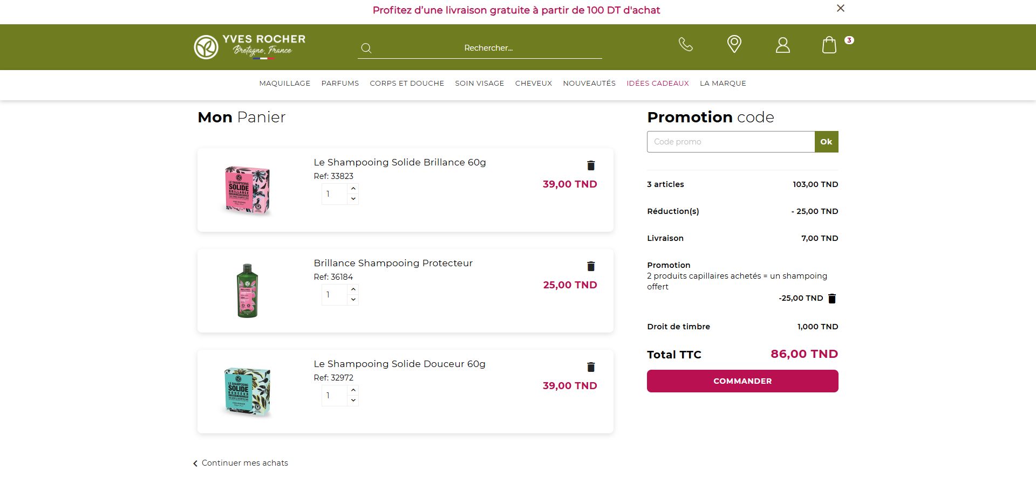Click the shopping bag cart icon
The image size is (1036, 491).
point(829,45)
